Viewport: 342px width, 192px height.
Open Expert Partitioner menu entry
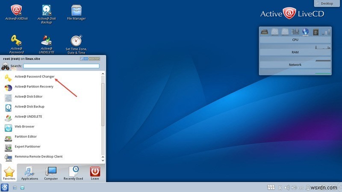click(x=51, y=147)
